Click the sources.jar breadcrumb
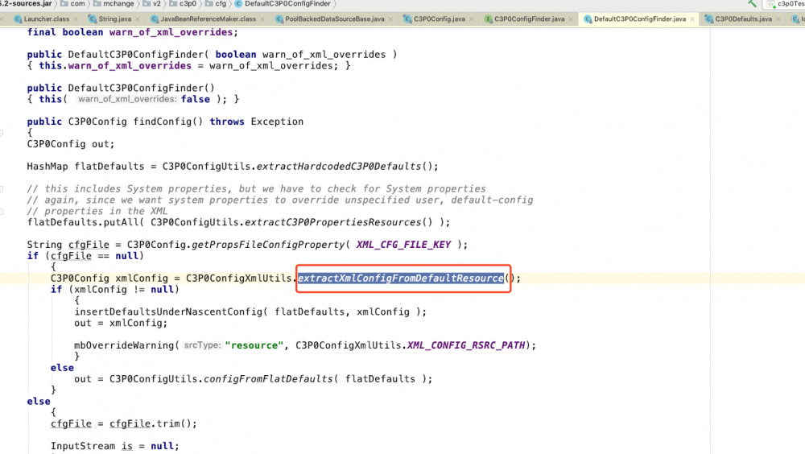This screenshot has height=454, width=805. pos(27,3)
